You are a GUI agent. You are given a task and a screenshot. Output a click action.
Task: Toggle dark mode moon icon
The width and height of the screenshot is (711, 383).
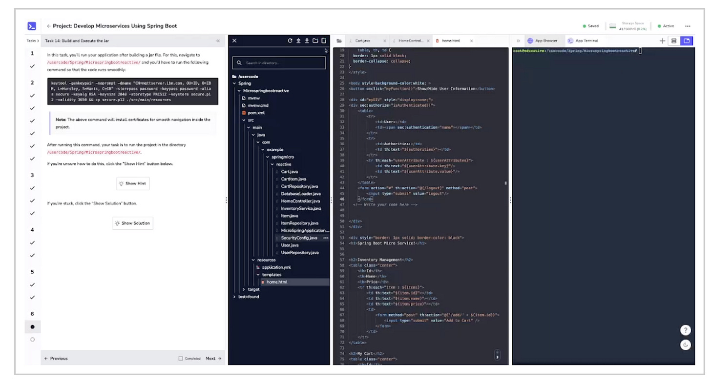tap(686, 345)
